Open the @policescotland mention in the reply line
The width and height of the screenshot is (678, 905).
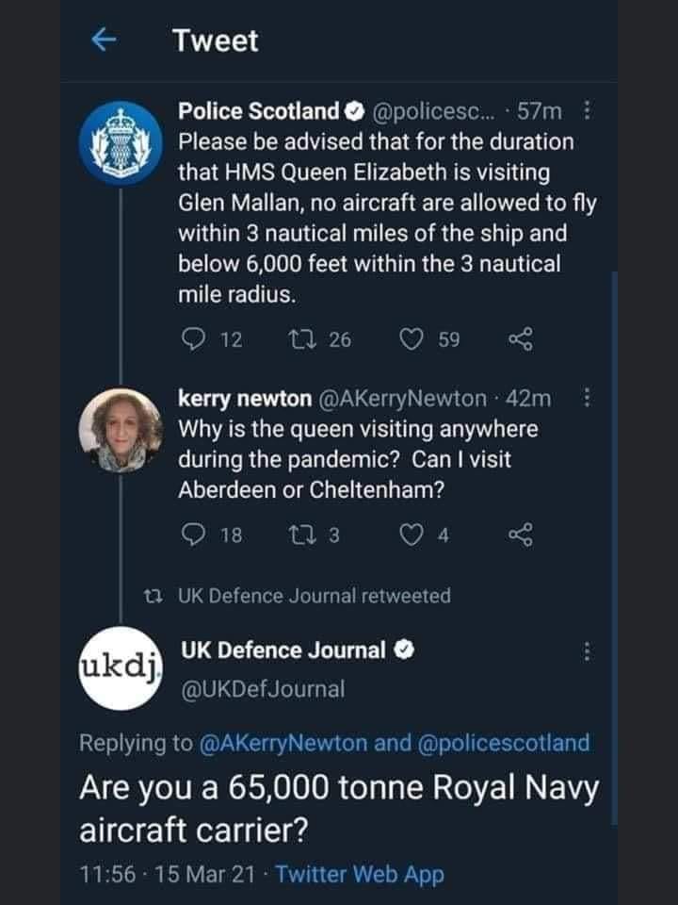[501, 743]
